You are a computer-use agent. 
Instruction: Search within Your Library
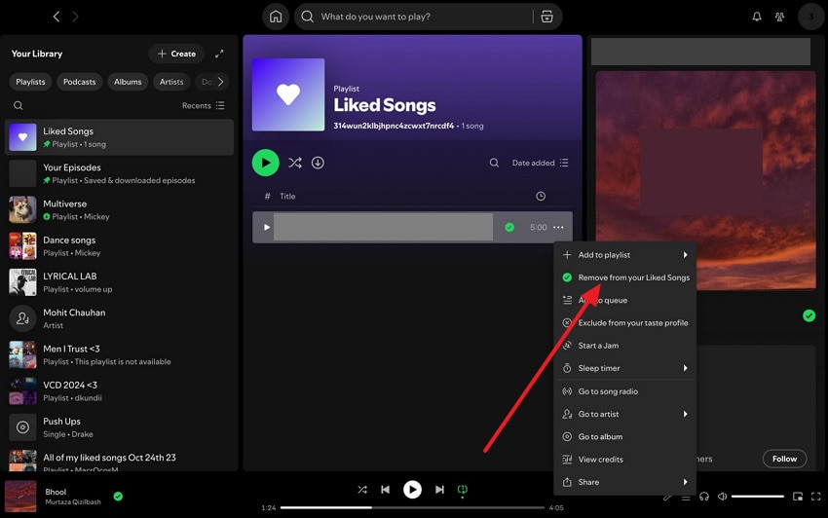(x=18, y=105)
